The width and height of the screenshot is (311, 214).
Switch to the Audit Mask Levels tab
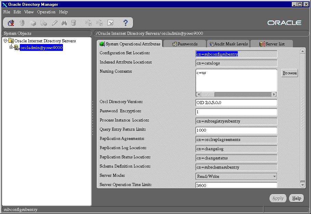[228, 44]
